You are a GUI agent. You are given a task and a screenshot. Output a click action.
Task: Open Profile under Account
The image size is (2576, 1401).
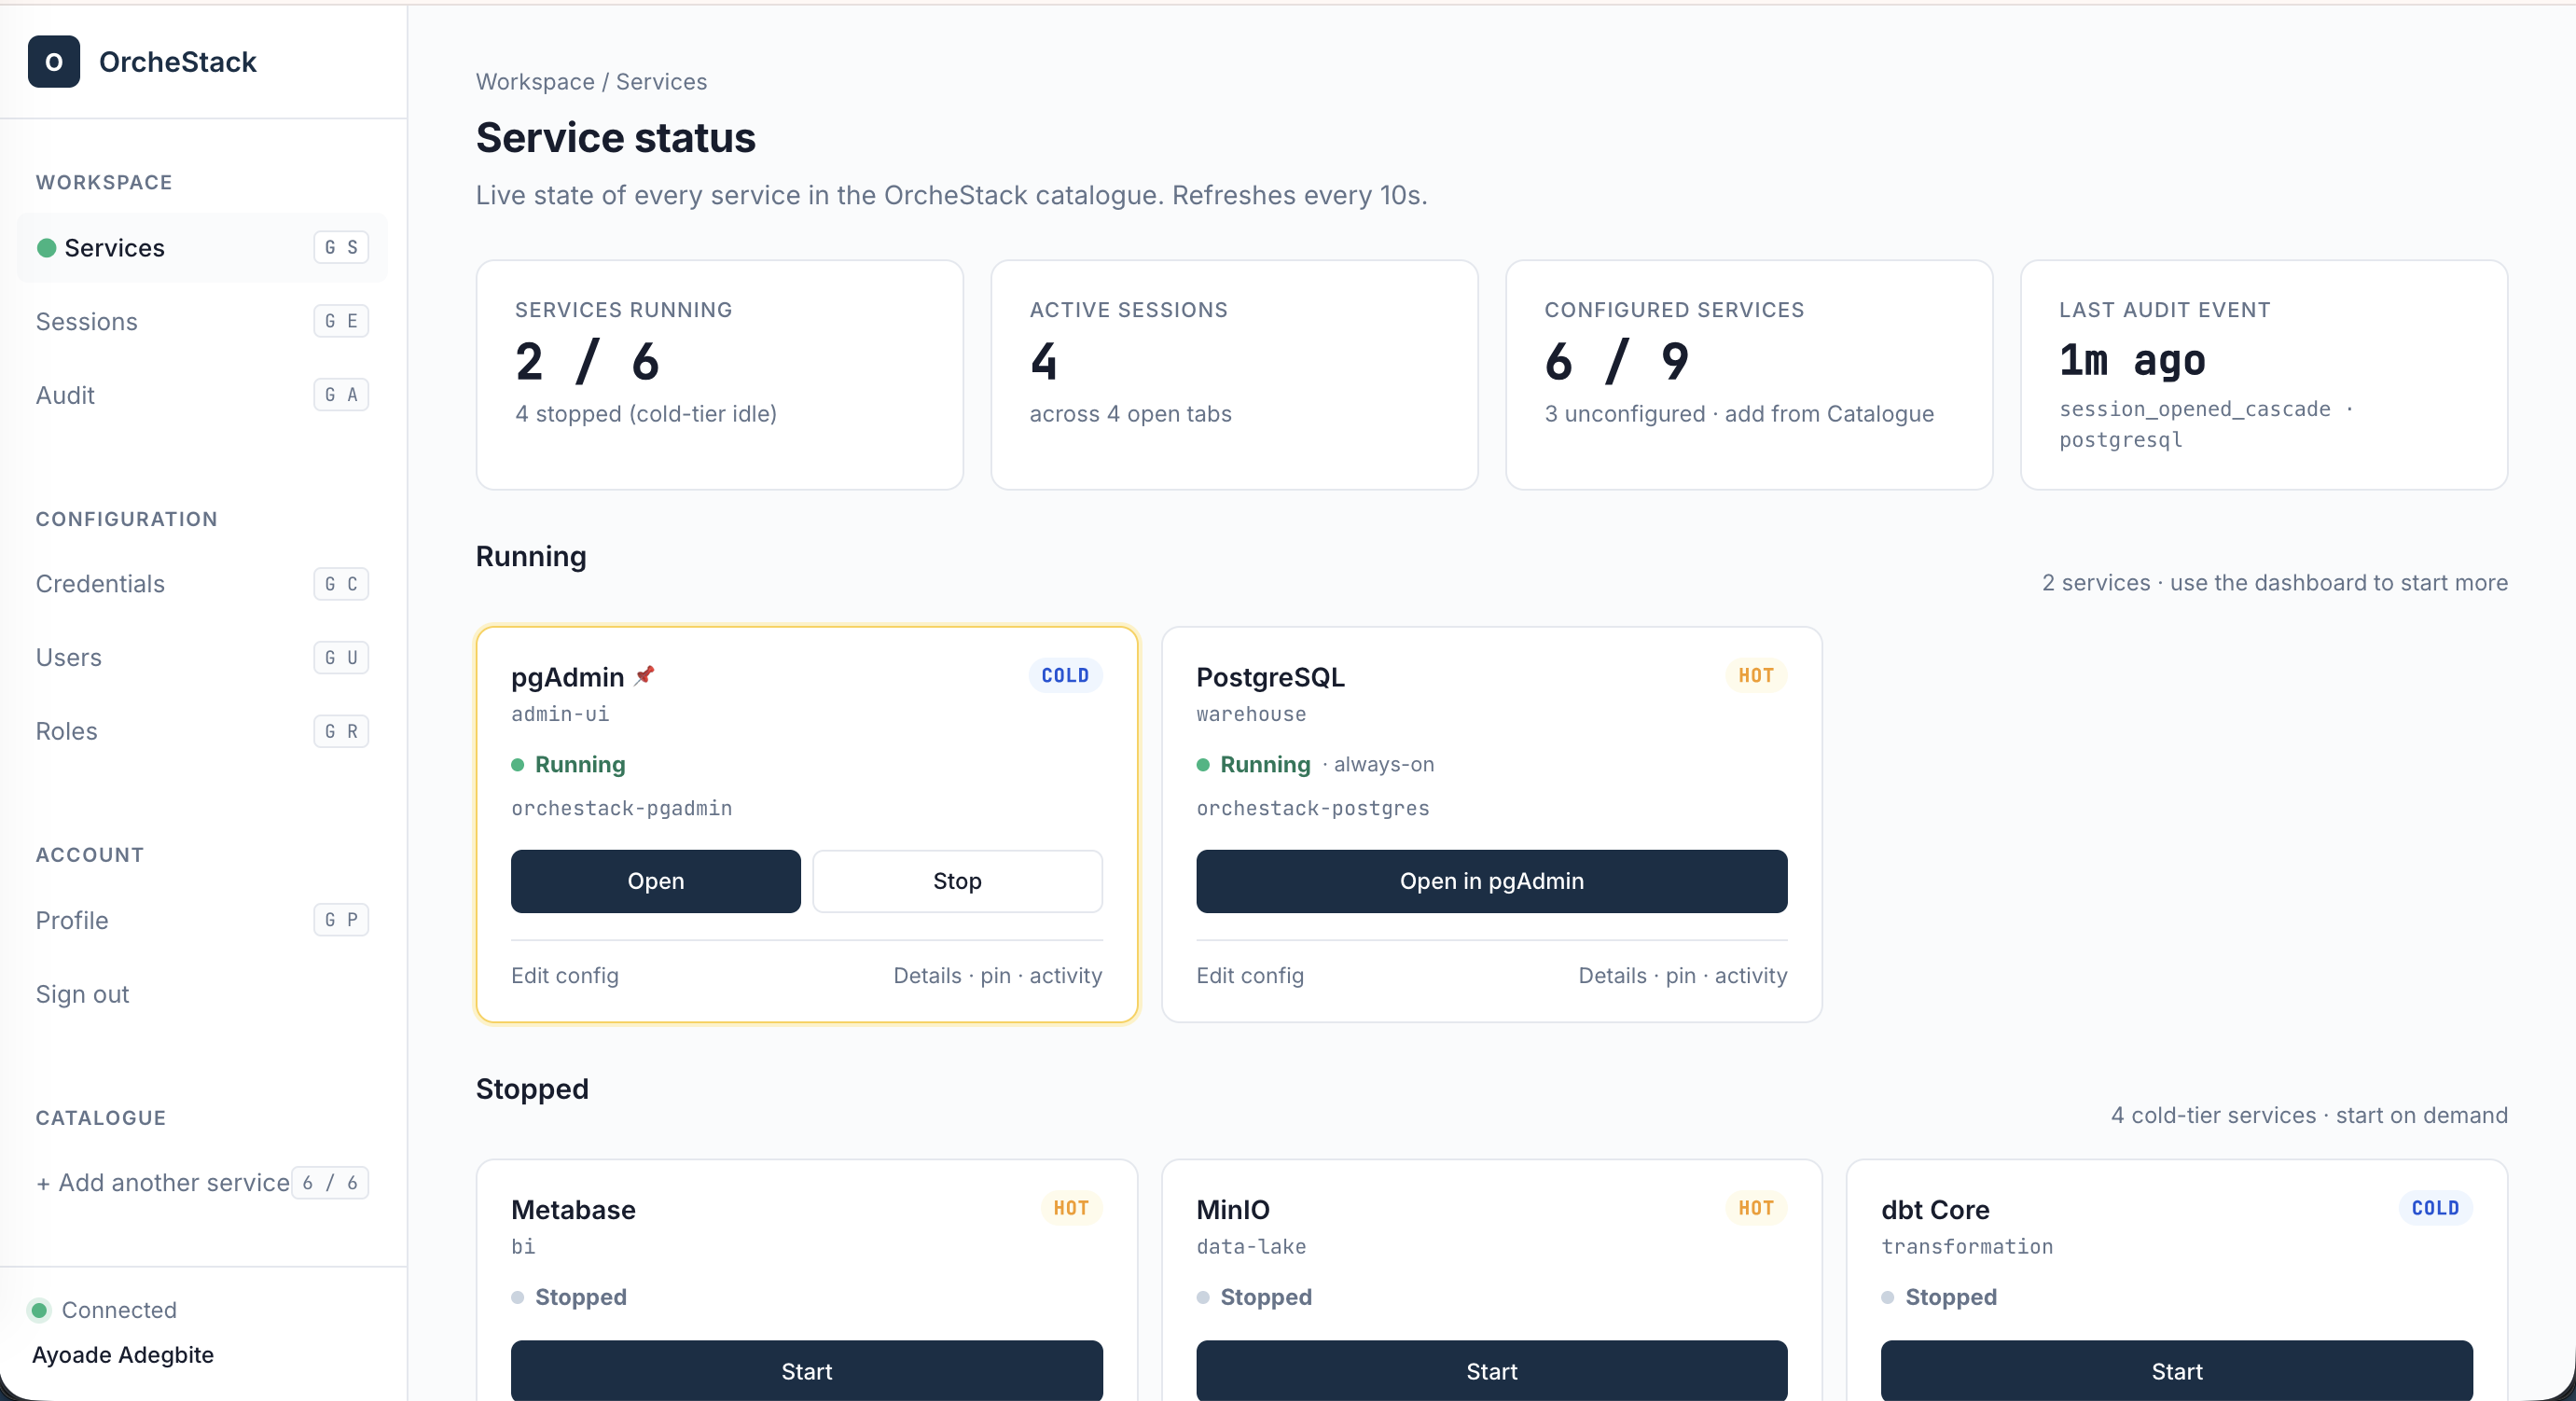[202, 920]
